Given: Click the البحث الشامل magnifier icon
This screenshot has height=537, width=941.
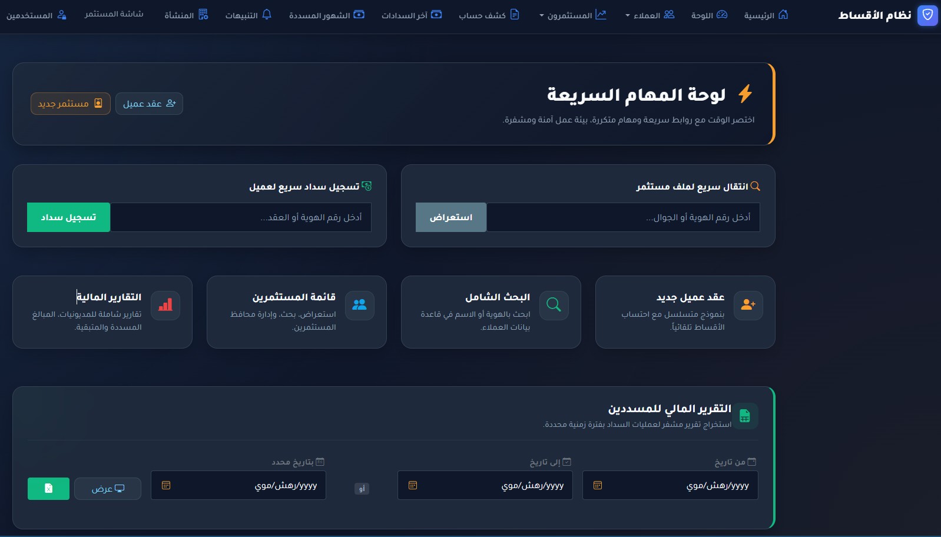Looking at the screenshot, I should [554, 305].
